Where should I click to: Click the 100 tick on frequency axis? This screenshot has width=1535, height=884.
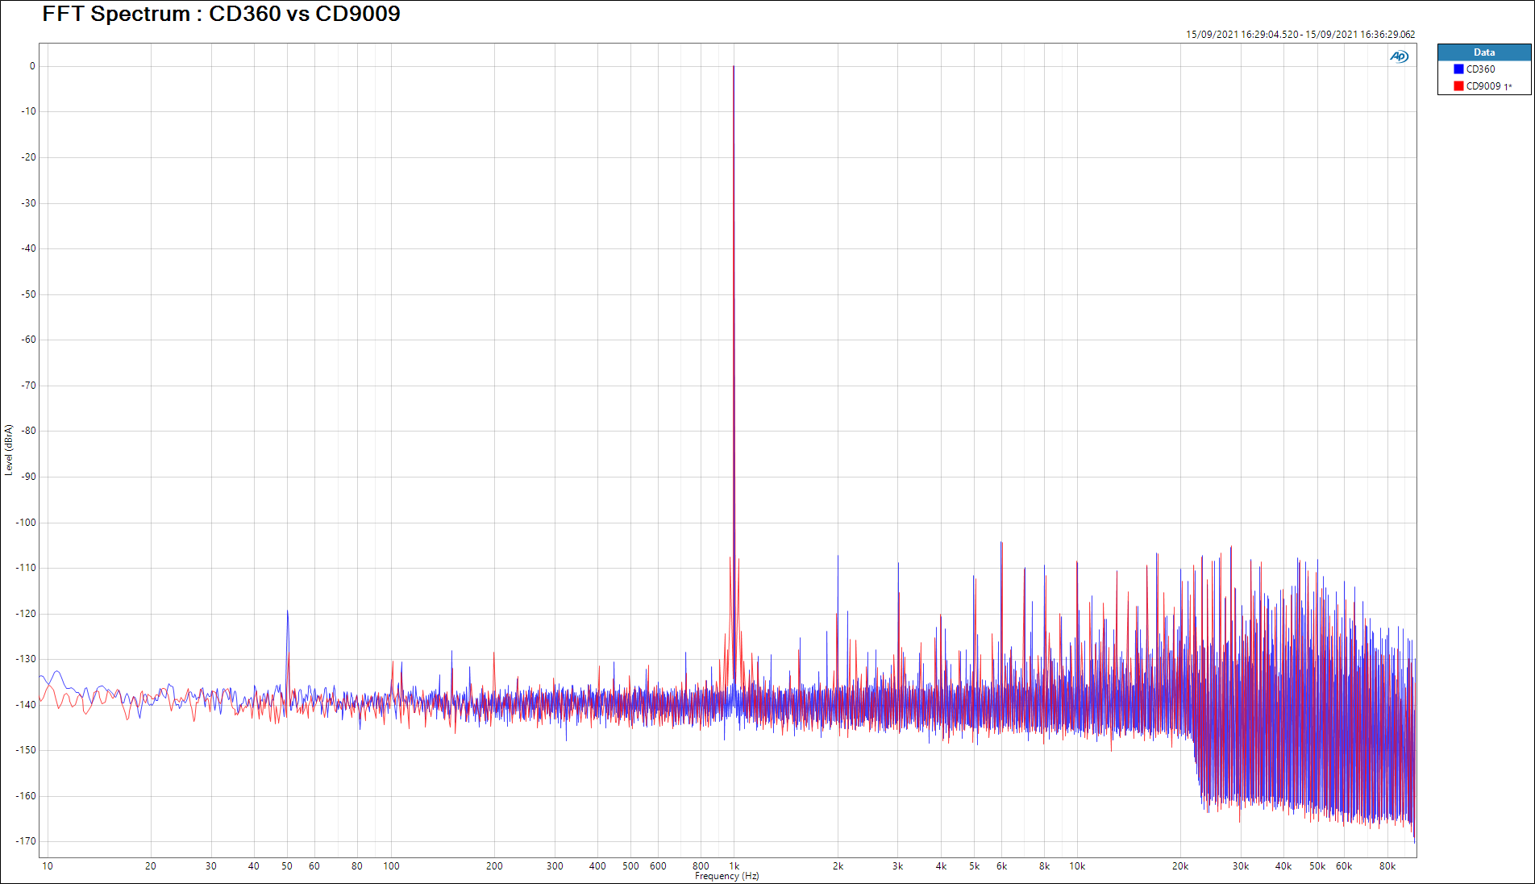(391, 866)
